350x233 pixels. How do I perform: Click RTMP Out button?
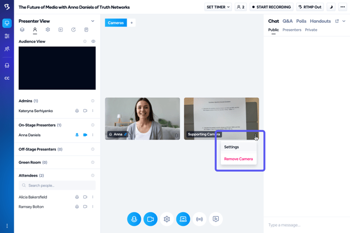pyautogui.click(x=310, y=7)
